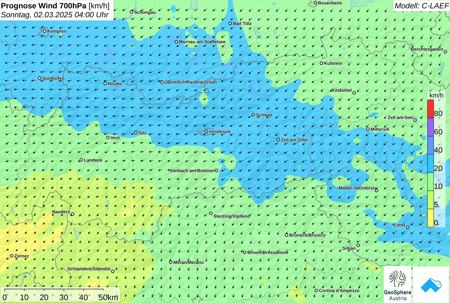Click the '50km' scale bar label
Image resolution: width=450 pixels, height=303 pixels.
108,298
